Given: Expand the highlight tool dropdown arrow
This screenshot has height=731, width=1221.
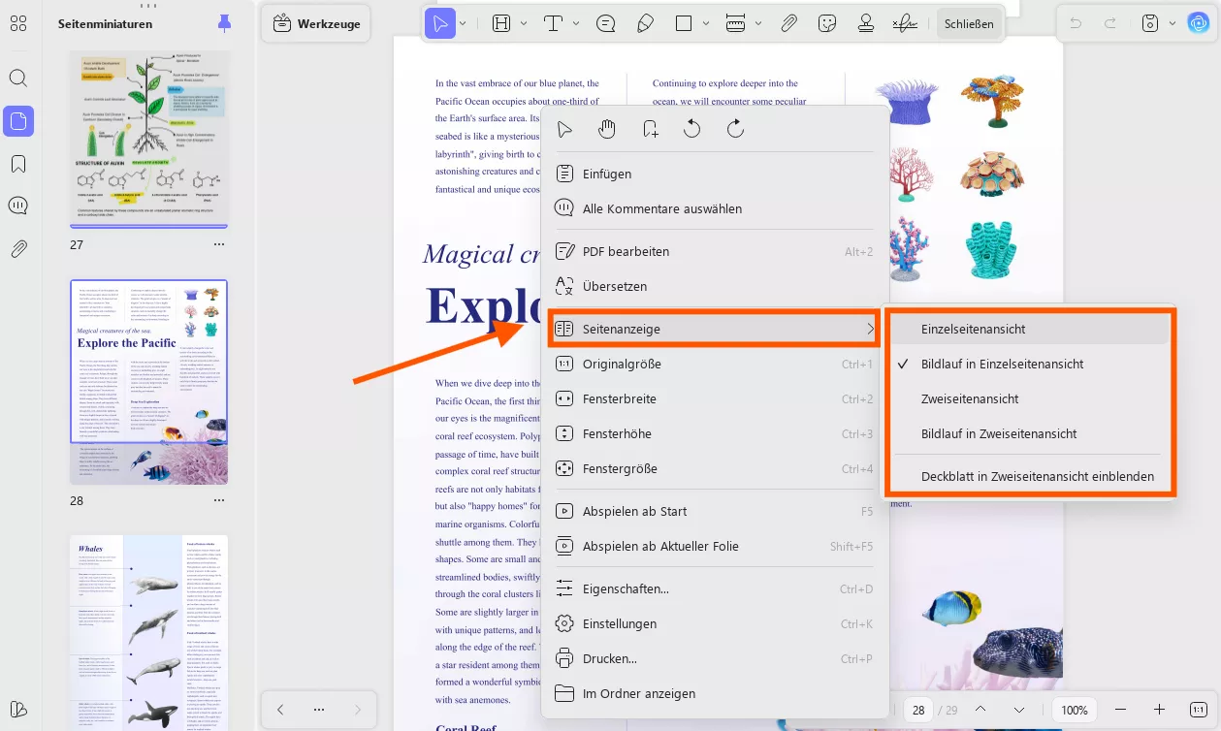Looking at the screenshot, I should click(524, 23).
